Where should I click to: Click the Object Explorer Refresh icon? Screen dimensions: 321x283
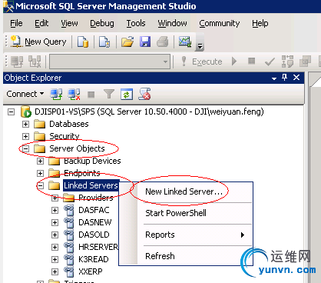(127, 94)
